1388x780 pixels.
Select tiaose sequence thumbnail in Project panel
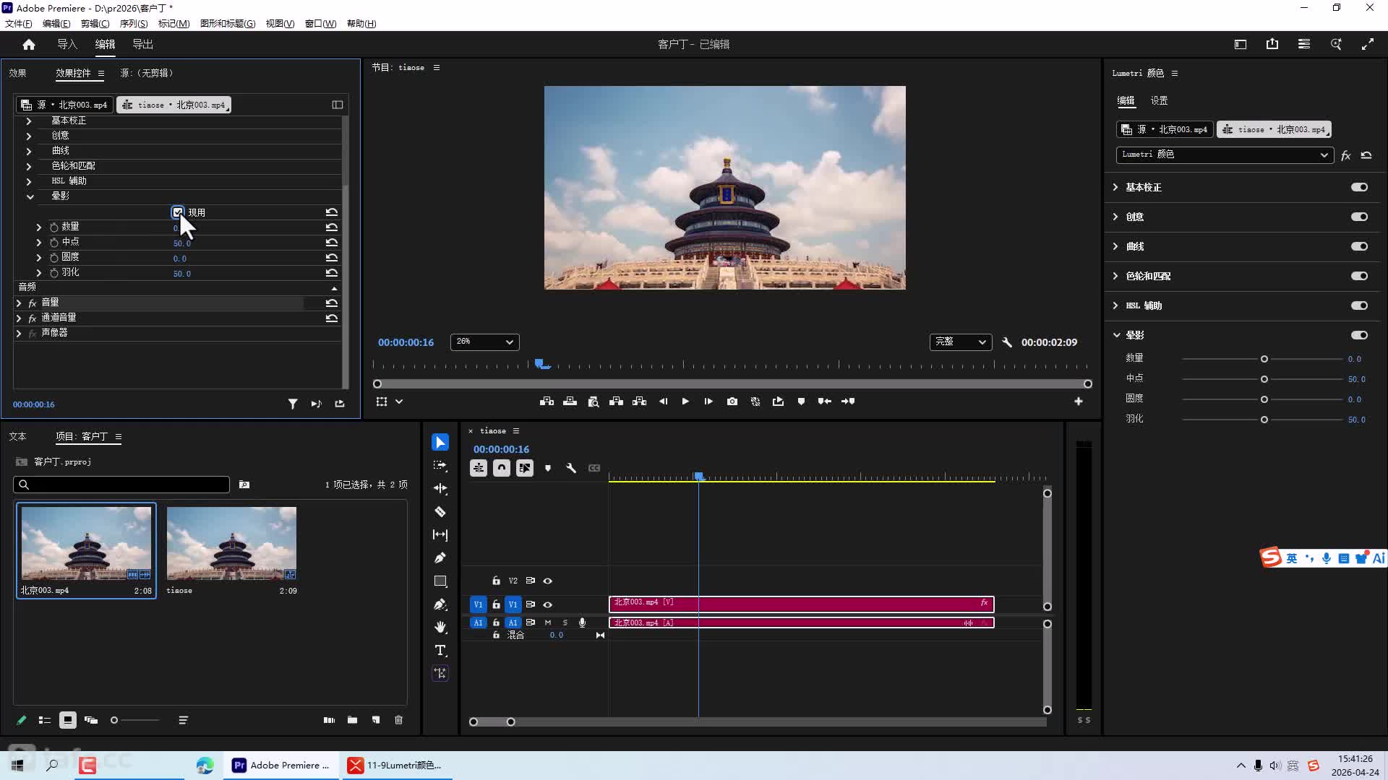pyautogui.click(x=231, y=543)
